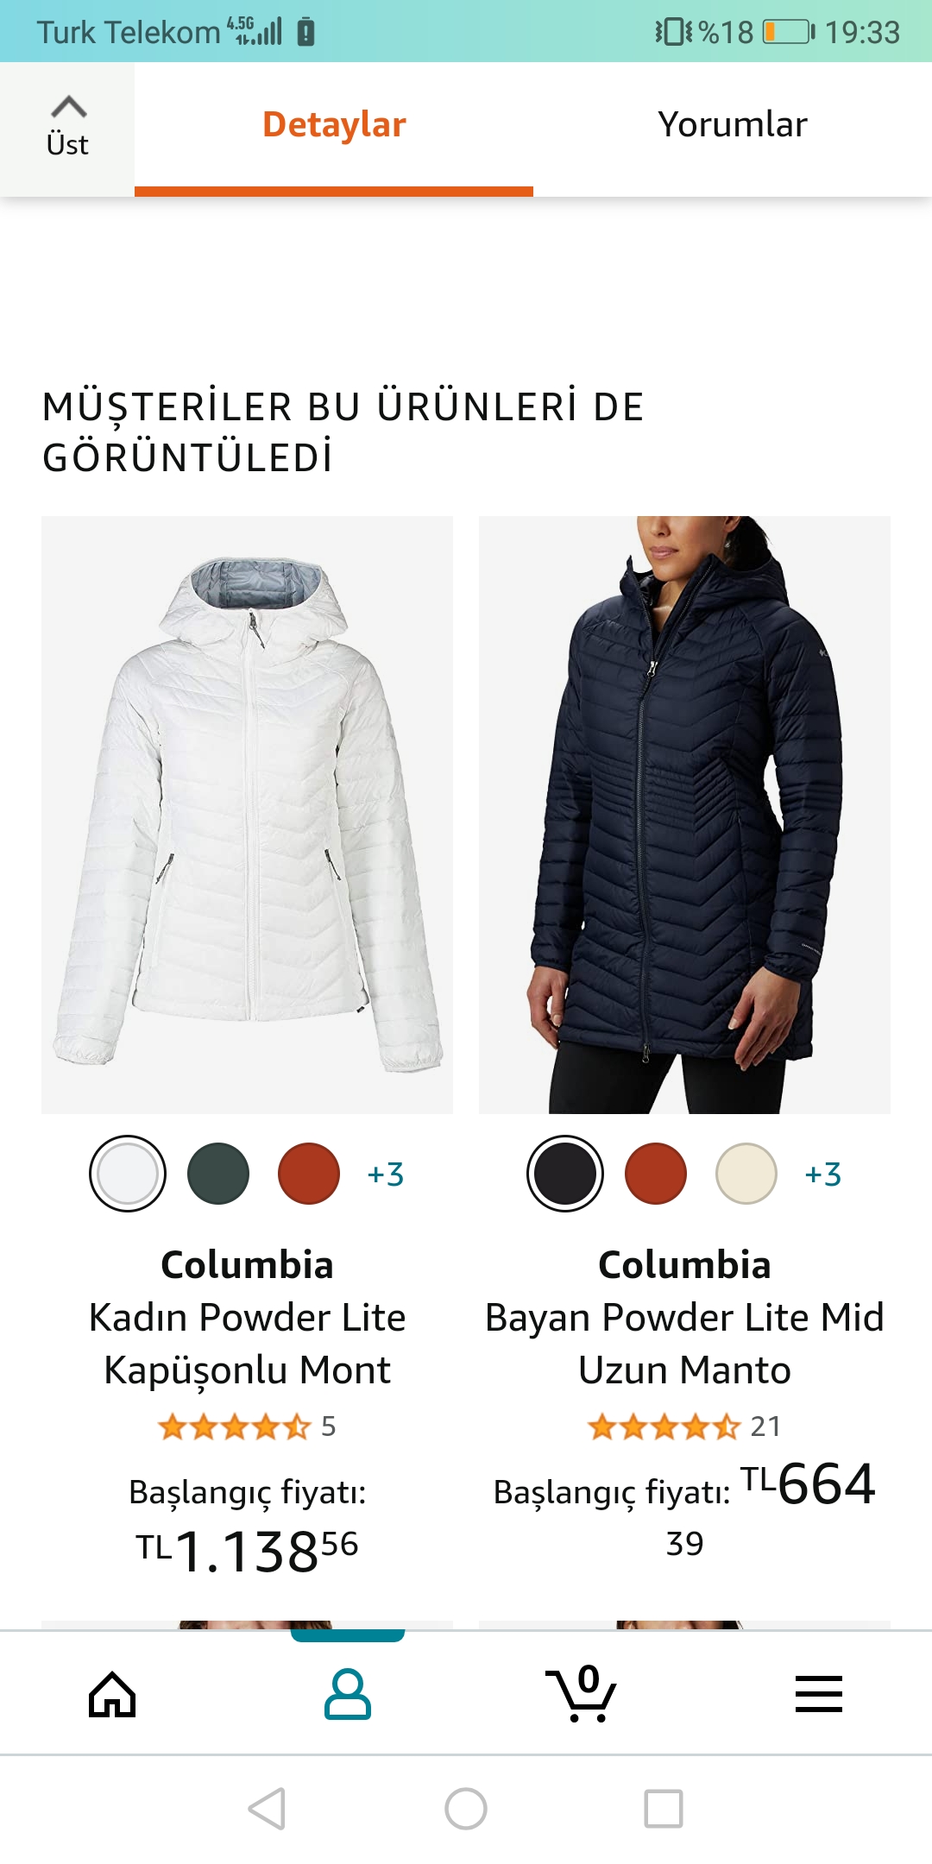Expand +3 more colors for hooded jacket

click(x=386, y=1174)
